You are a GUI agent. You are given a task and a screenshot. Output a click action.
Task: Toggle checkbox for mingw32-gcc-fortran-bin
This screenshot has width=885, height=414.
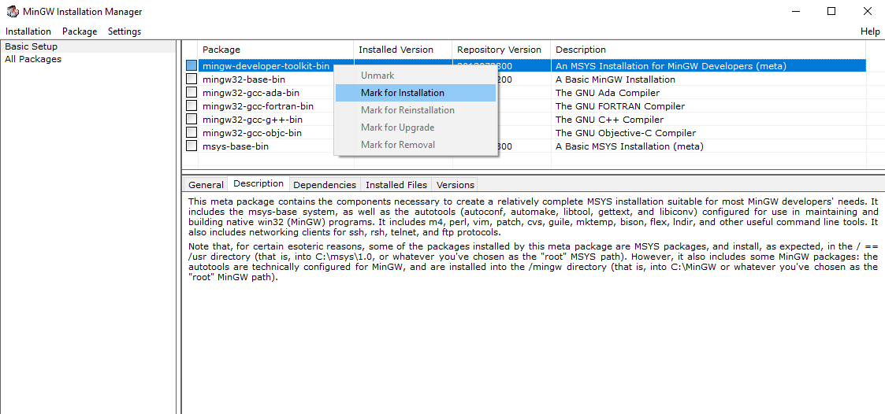[192, 106]
